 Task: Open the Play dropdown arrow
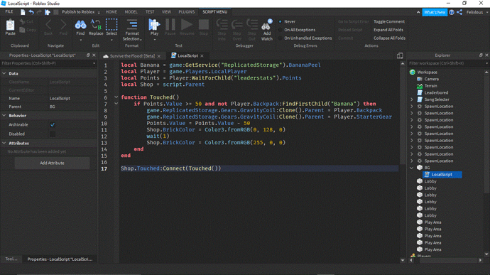pyautogui.click(x=154, y=40)
